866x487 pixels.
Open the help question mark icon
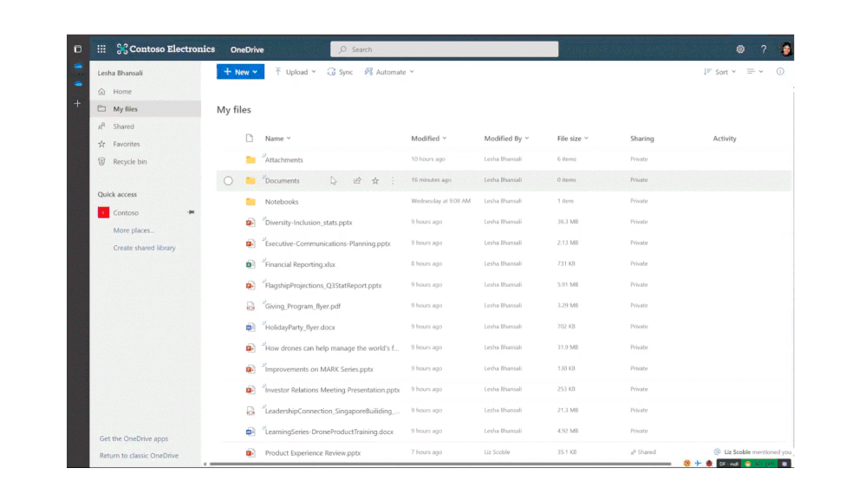pos(763,49)
